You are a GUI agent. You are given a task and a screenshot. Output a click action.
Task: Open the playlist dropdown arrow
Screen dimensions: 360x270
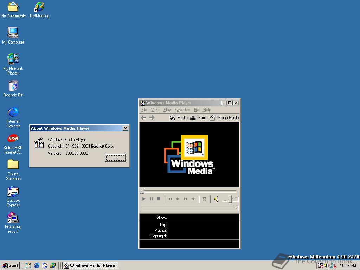tap(237, 208)
